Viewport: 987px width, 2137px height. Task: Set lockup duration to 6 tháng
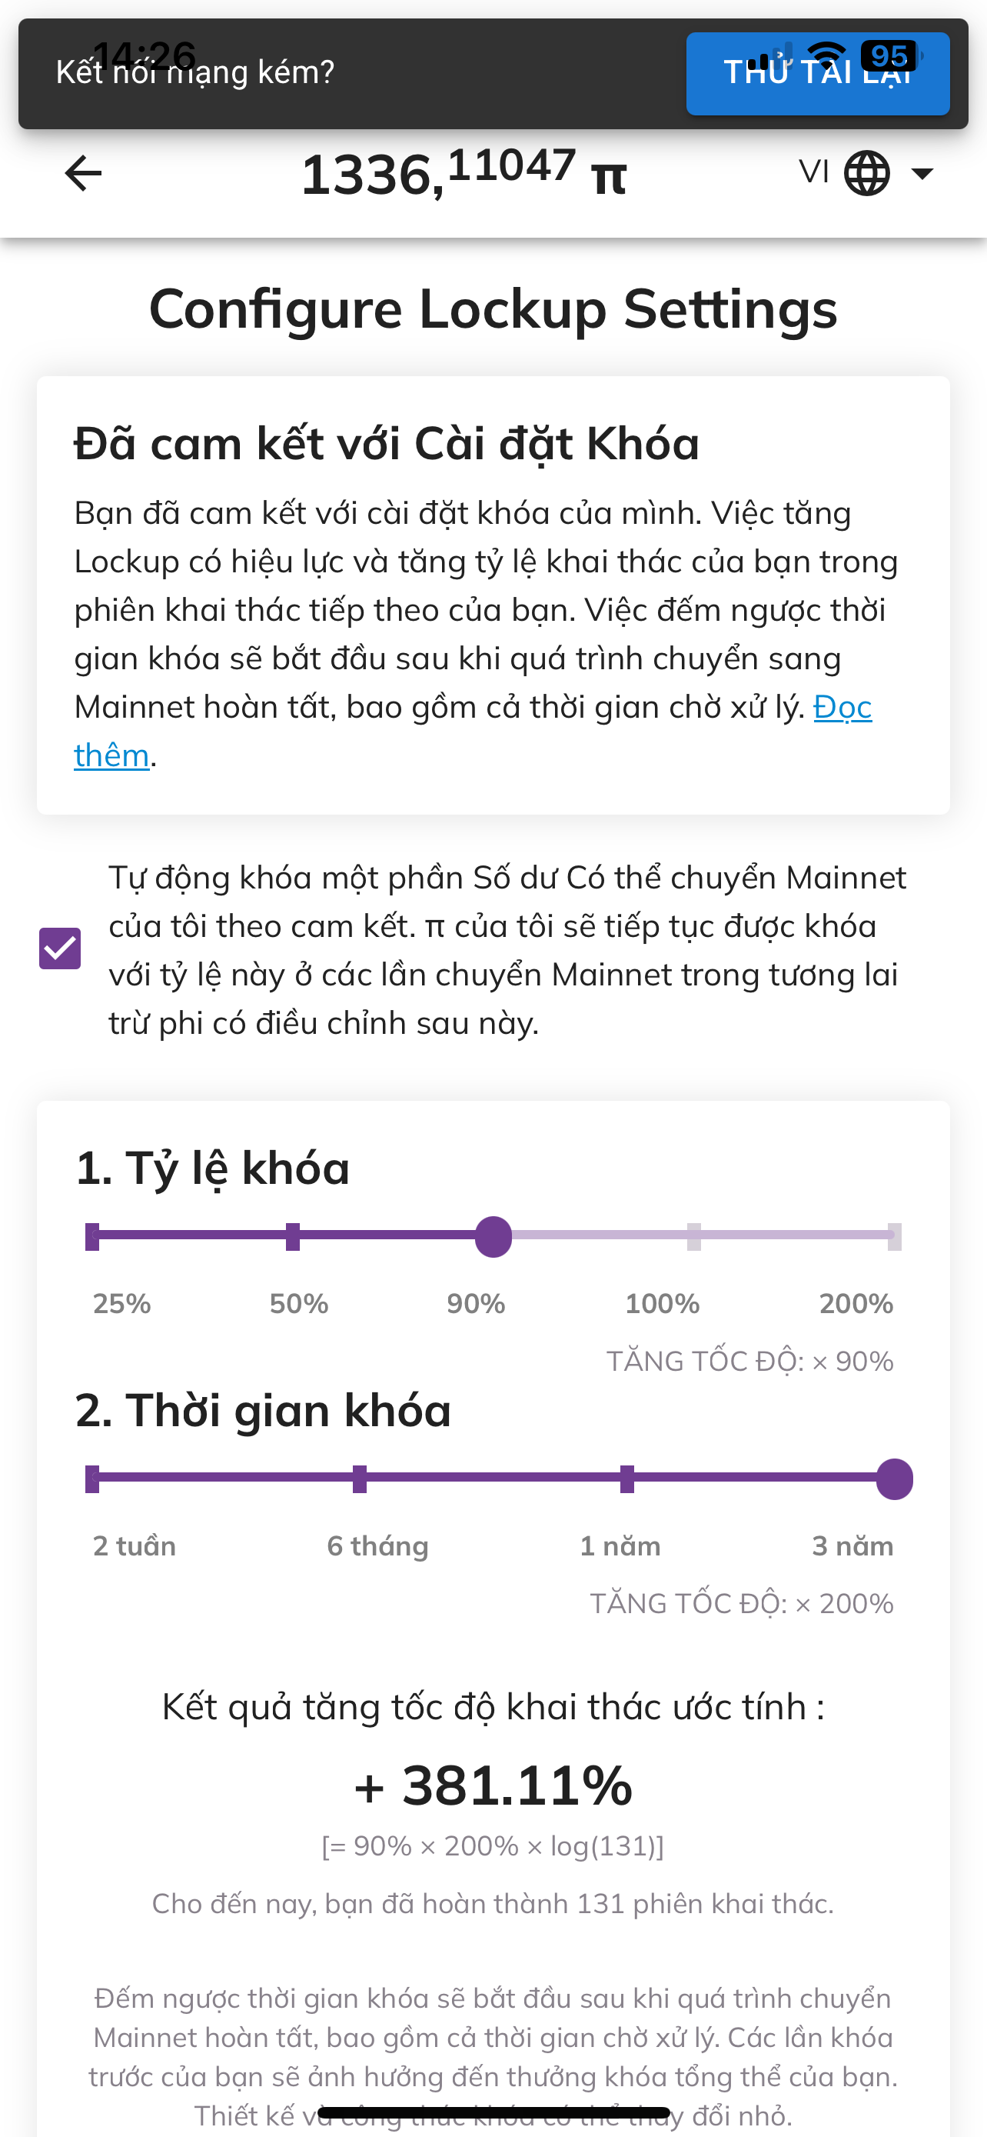[x=360, y=1479]
